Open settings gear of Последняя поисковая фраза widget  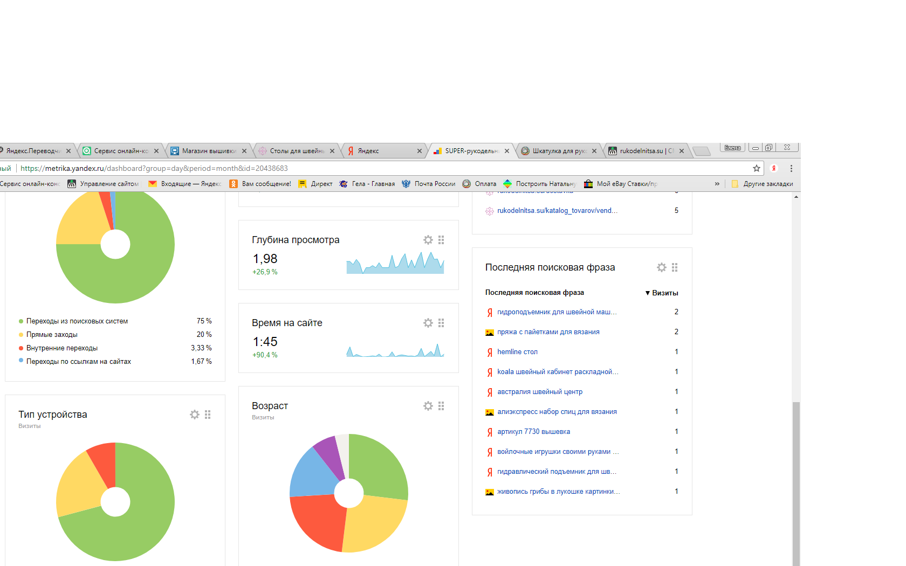point(661,267)
